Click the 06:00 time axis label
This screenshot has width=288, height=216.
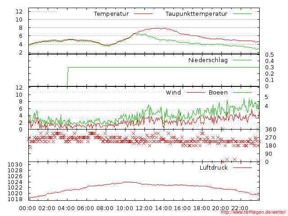click(x=85, y=208)
